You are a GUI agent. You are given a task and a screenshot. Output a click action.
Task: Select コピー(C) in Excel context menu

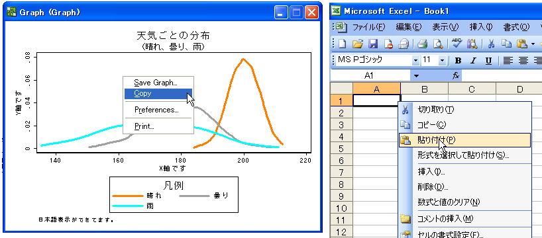click(x=464, y=125)
